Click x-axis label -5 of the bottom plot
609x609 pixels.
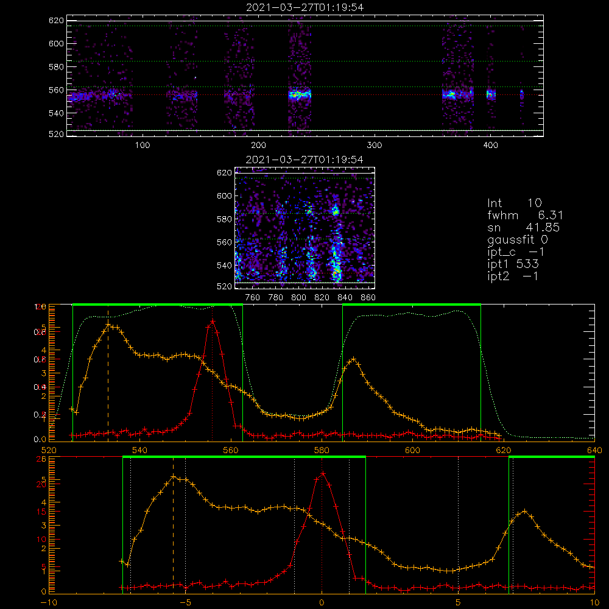click(x=186, y=603)
